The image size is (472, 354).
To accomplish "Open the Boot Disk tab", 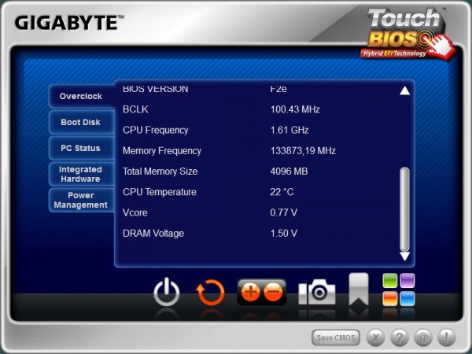I will [x=81, y=122].
